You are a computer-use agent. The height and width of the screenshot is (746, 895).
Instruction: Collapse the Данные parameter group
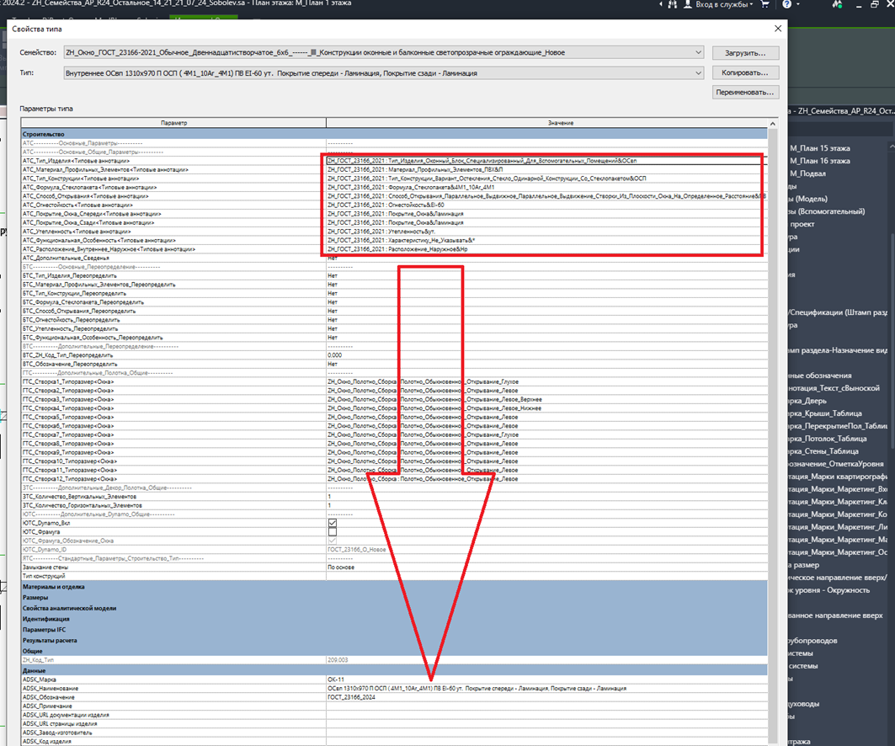click(394, 671)
